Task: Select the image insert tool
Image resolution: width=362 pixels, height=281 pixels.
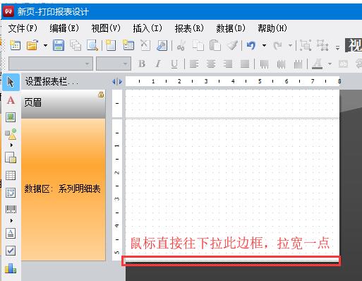Action: [x=11, y=117]
